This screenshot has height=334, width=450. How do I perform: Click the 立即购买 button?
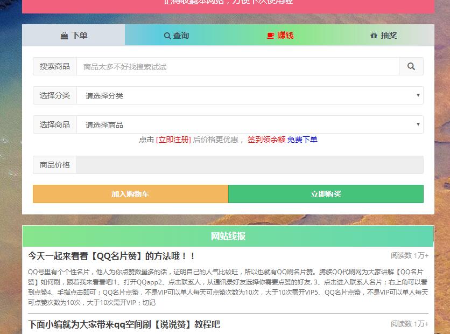coord(326,194)
